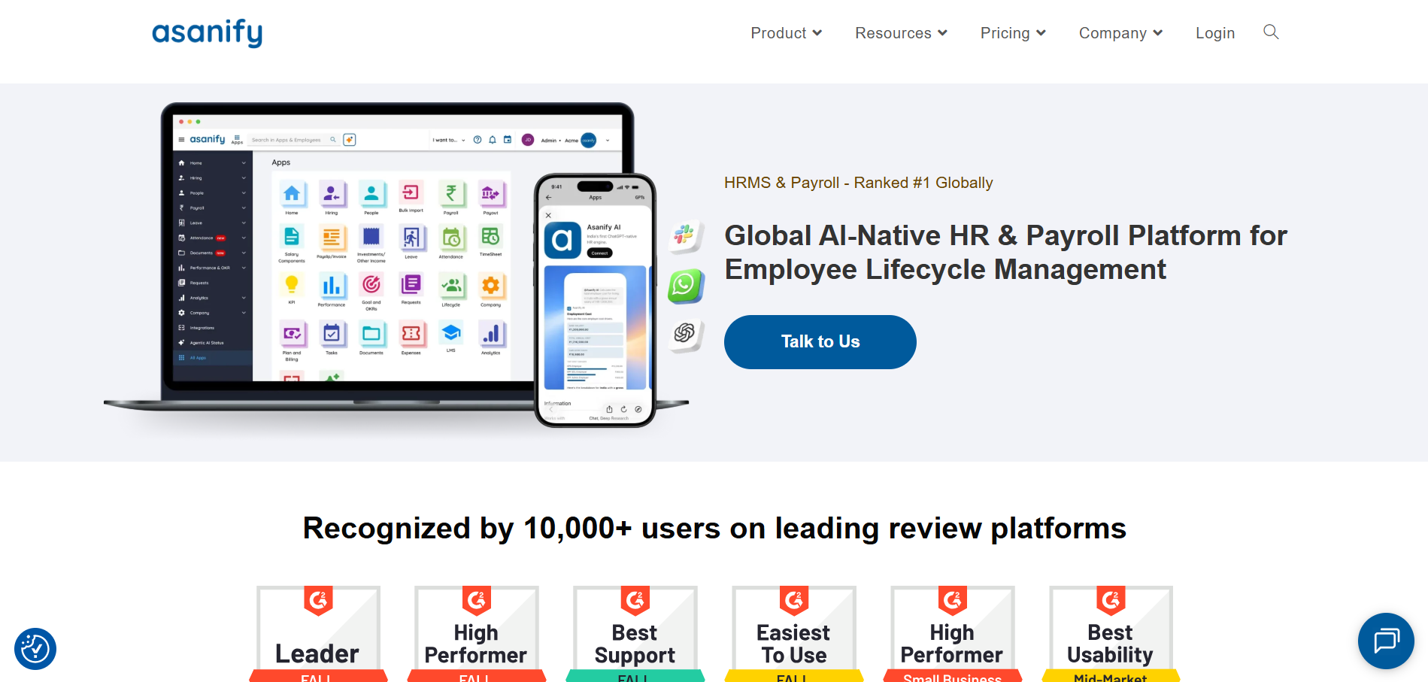Image resolution: width=1428 pixels, height=682 pixels.
Task: Open the Pricing dropdown
Action: pyautogui.click(x=1013, y=33)
